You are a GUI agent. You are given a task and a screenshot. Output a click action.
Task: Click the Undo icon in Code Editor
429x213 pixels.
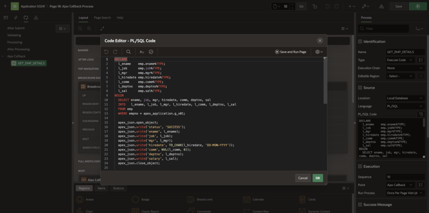coord(106,52)
